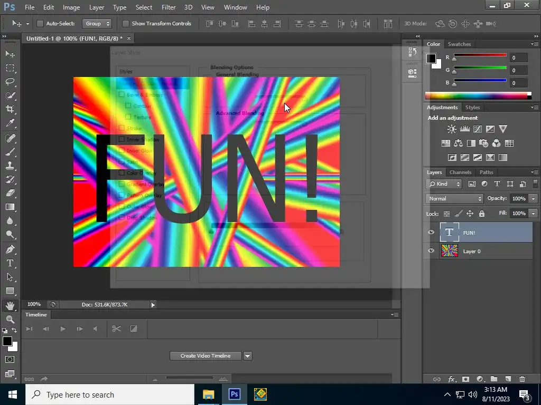Open the Timeline panel flyout menu

pos(395,314)
